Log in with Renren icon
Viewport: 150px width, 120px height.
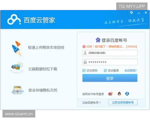[x=127, y=94]
